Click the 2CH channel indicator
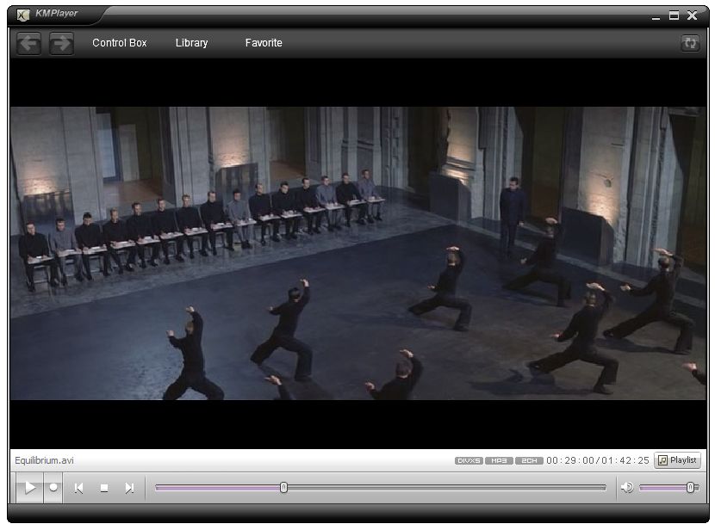The height and width of the screenshot is (530, 715). [x=529, y=461]
